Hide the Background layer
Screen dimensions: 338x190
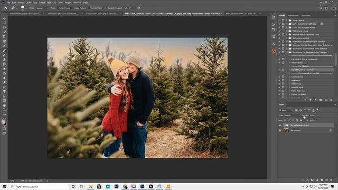coord(280,130)
